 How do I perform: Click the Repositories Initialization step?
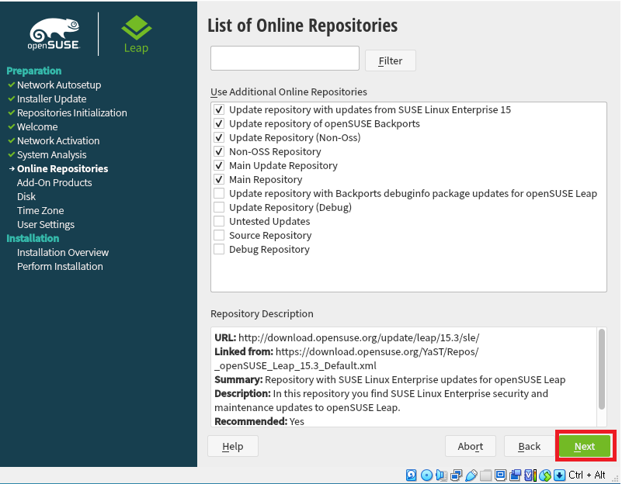pyautogui.click(x=71, y=113)
